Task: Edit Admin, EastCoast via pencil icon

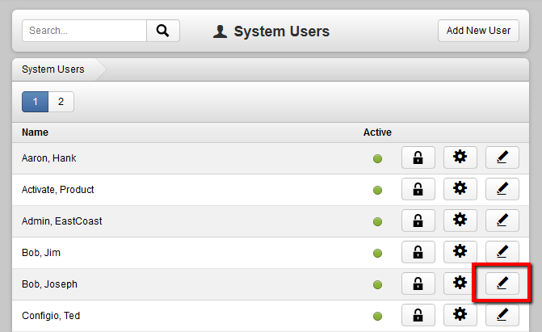Action: (x=502, y=221)
